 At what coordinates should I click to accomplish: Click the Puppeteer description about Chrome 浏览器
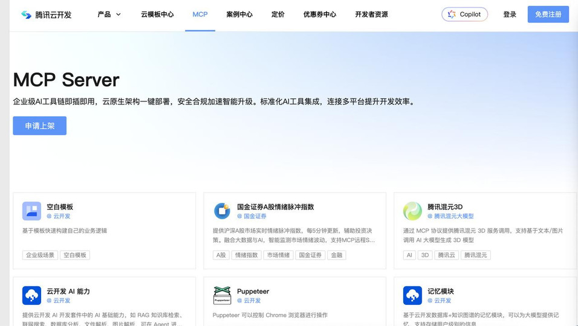pos(270,315)
